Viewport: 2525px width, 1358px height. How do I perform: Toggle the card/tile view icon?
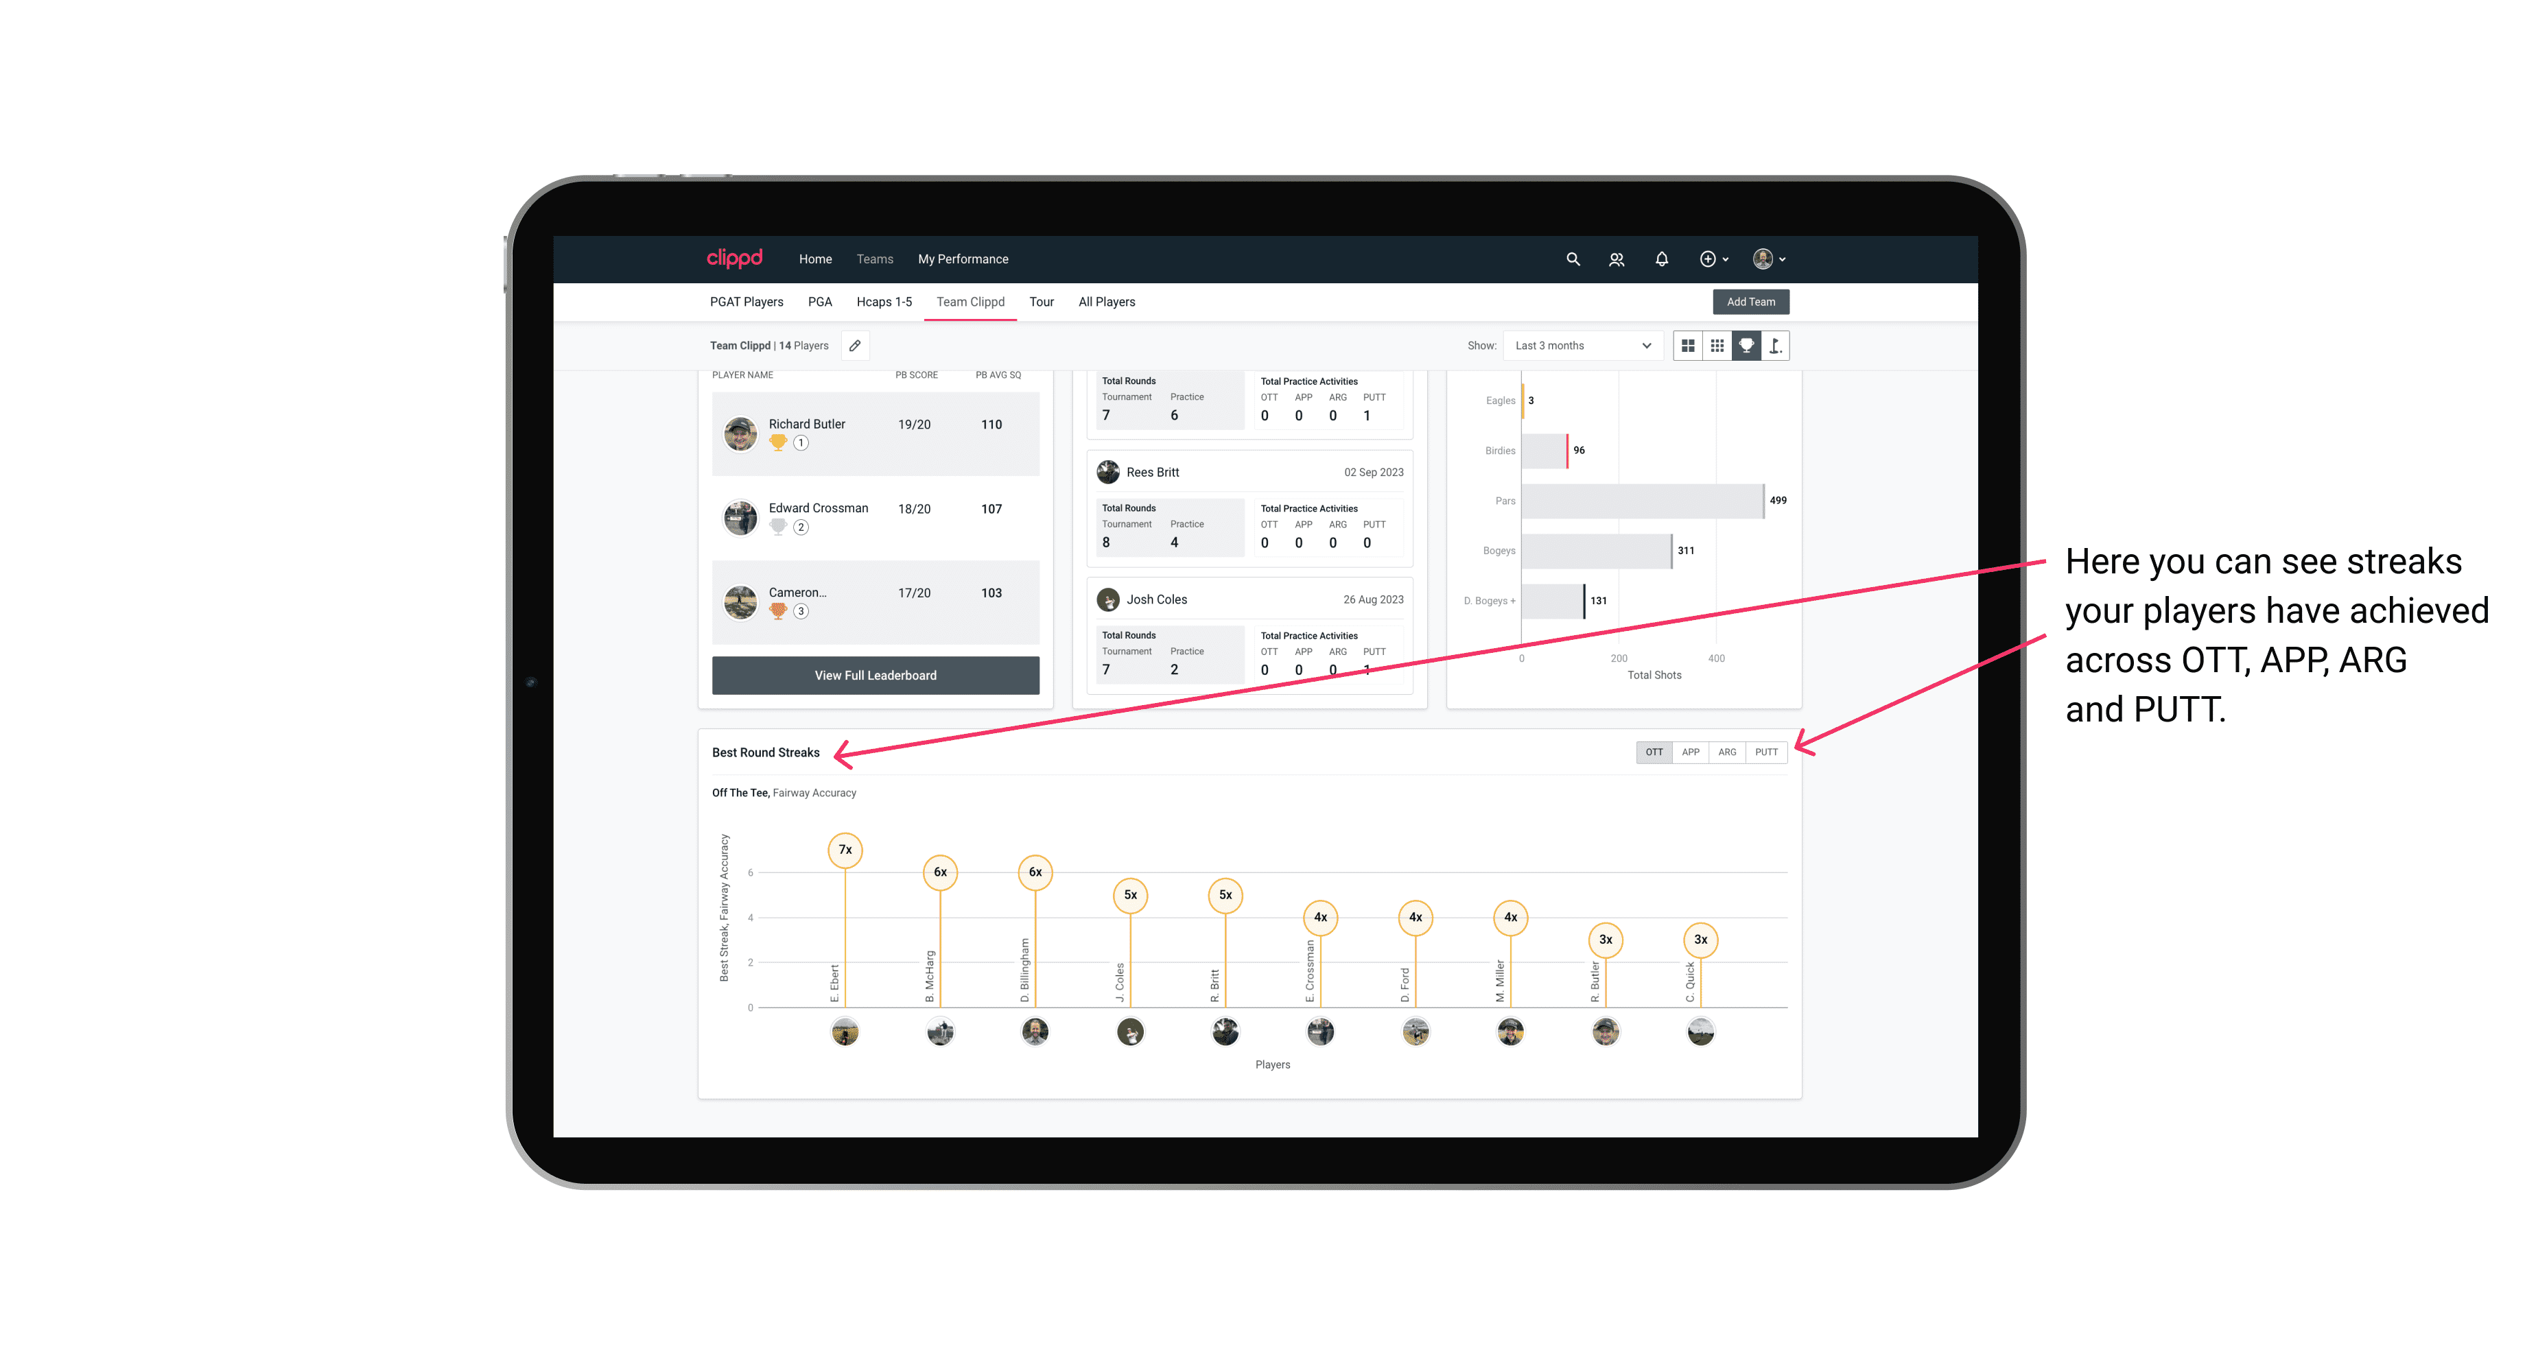pos(1687,346)
